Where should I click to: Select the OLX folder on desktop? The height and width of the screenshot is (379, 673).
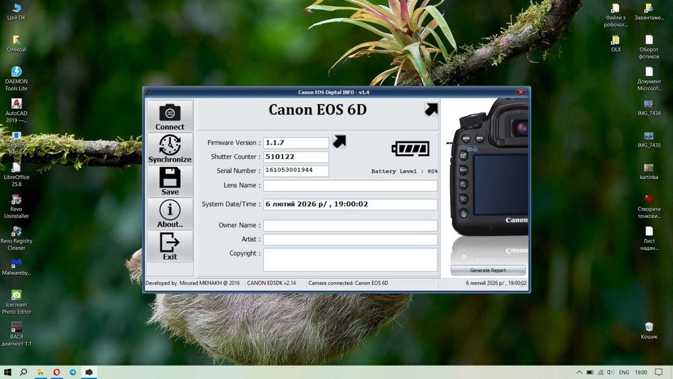[x=616, y=43]
